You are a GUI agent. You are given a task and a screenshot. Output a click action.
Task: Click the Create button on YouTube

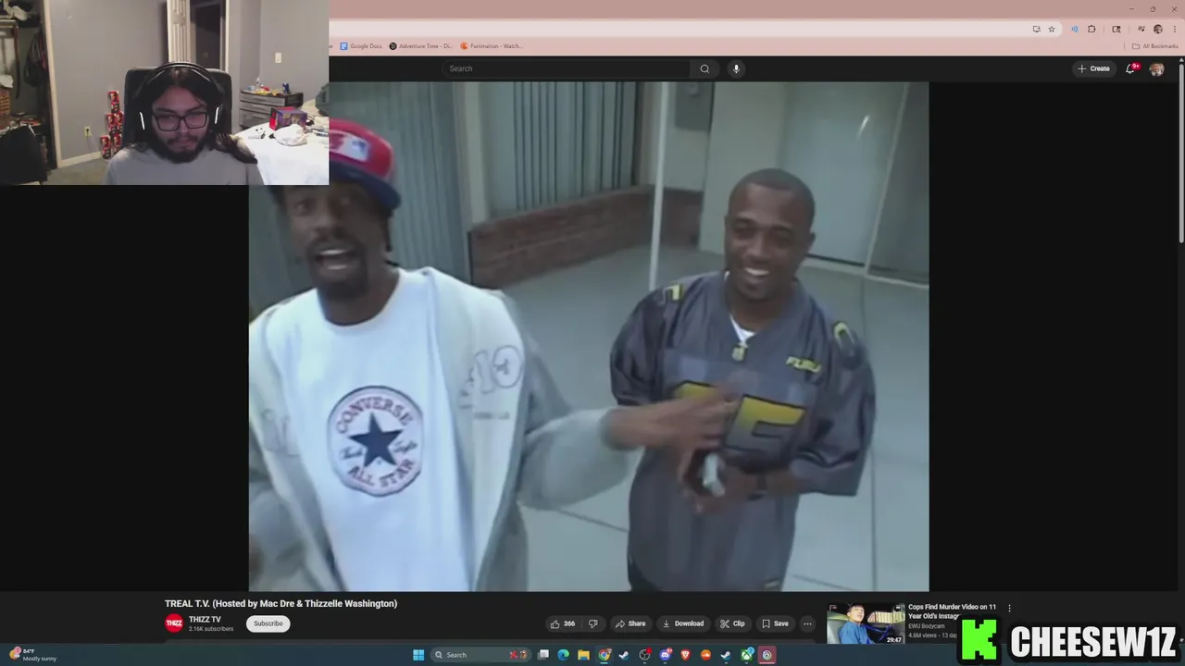pos(1093,68)
